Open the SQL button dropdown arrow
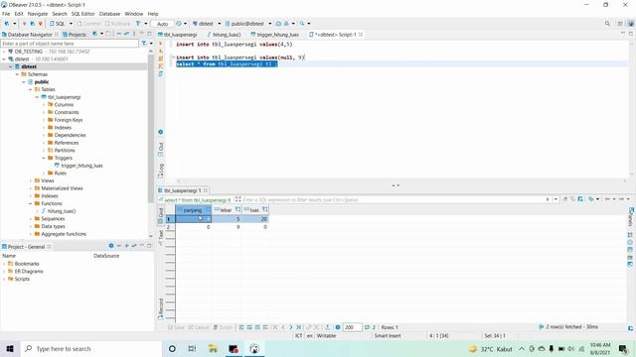The width and height of the screenshot is (636, 357). coord(71,24)
